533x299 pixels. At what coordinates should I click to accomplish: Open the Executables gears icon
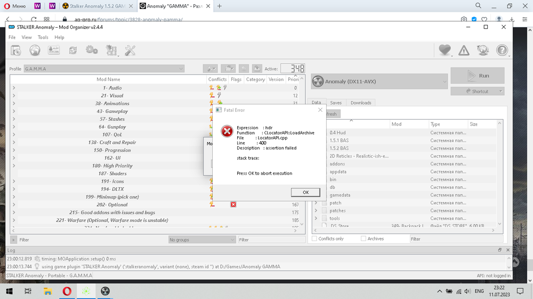click(92, 51)
